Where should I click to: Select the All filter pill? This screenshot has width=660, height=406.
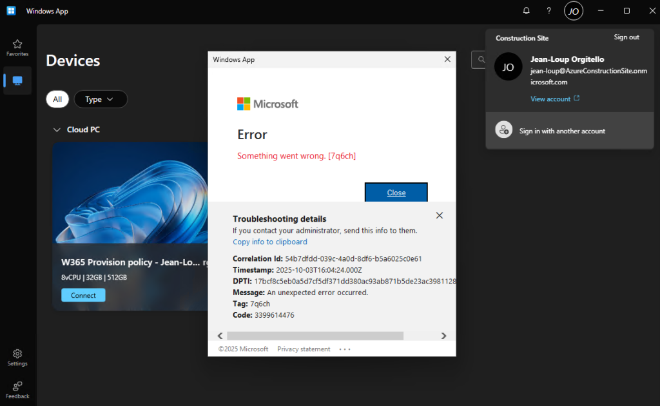(x=57, y=99)
